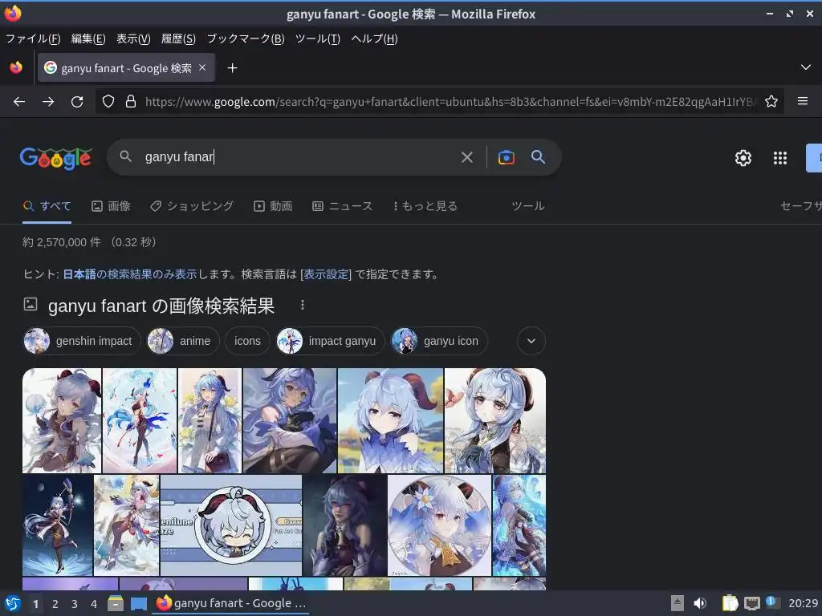Open a new tab with the plus button
The width and height of the screenshot is (822, 616).
(232, 68)
